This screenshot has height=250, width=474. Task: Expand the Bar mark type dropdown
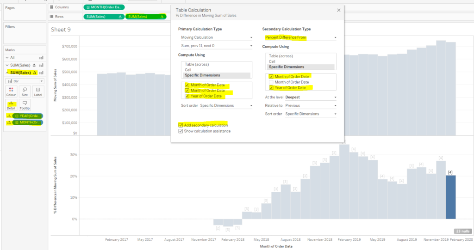point(25,81)
